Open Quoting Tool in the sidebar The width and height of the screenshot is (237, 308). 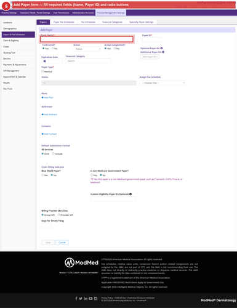18,53
